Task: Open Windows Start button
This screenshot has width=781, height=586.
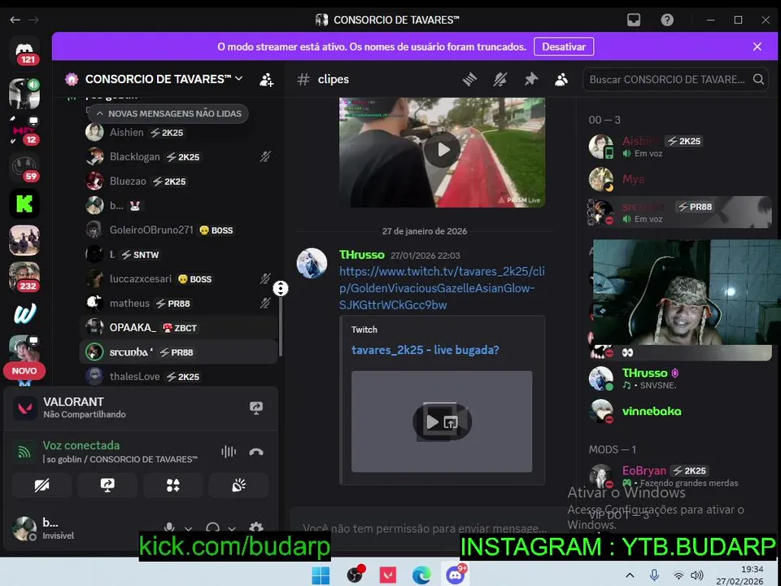Action: tap(321, 575)
